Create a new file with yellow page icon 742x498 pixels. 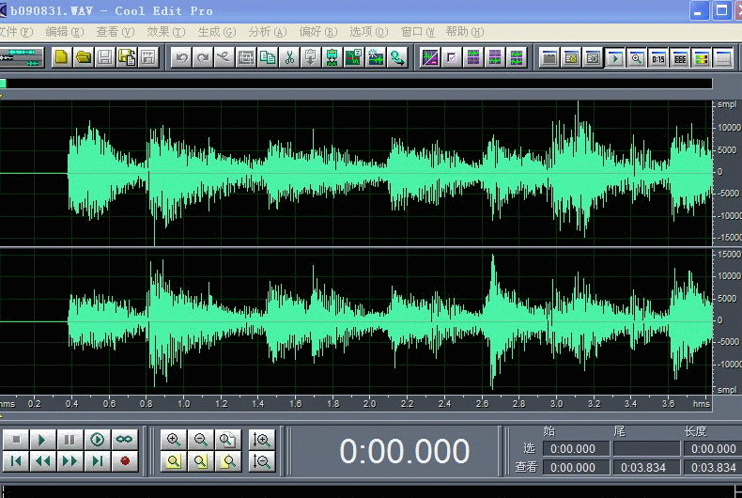pyautogui.click(x=61, y=57)
